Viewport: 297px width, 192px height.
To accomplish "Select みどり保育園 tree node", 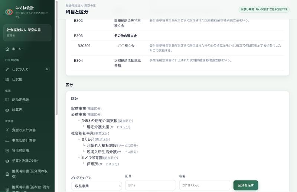I will pyautogui.click(x=92, y=158).
